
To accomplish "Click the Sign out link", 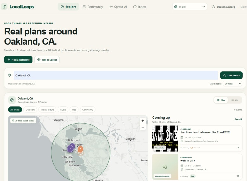I will 244,7.
